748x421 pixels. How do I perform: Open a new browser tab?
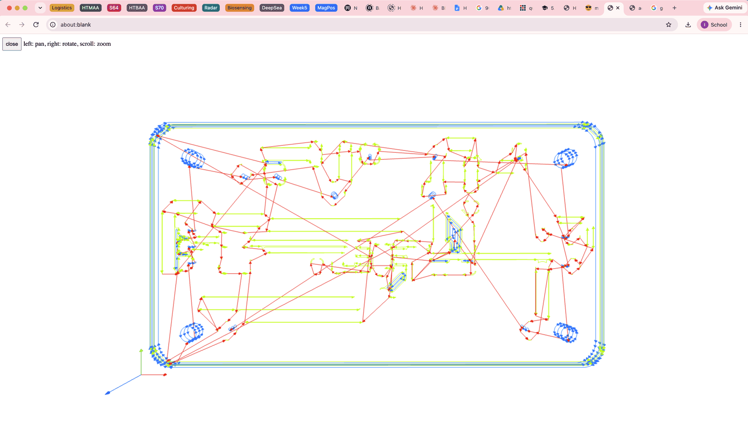pos(674,8)
